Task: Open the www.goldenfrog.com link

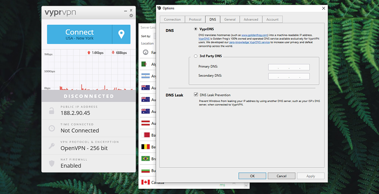Action: pos(255,35)
